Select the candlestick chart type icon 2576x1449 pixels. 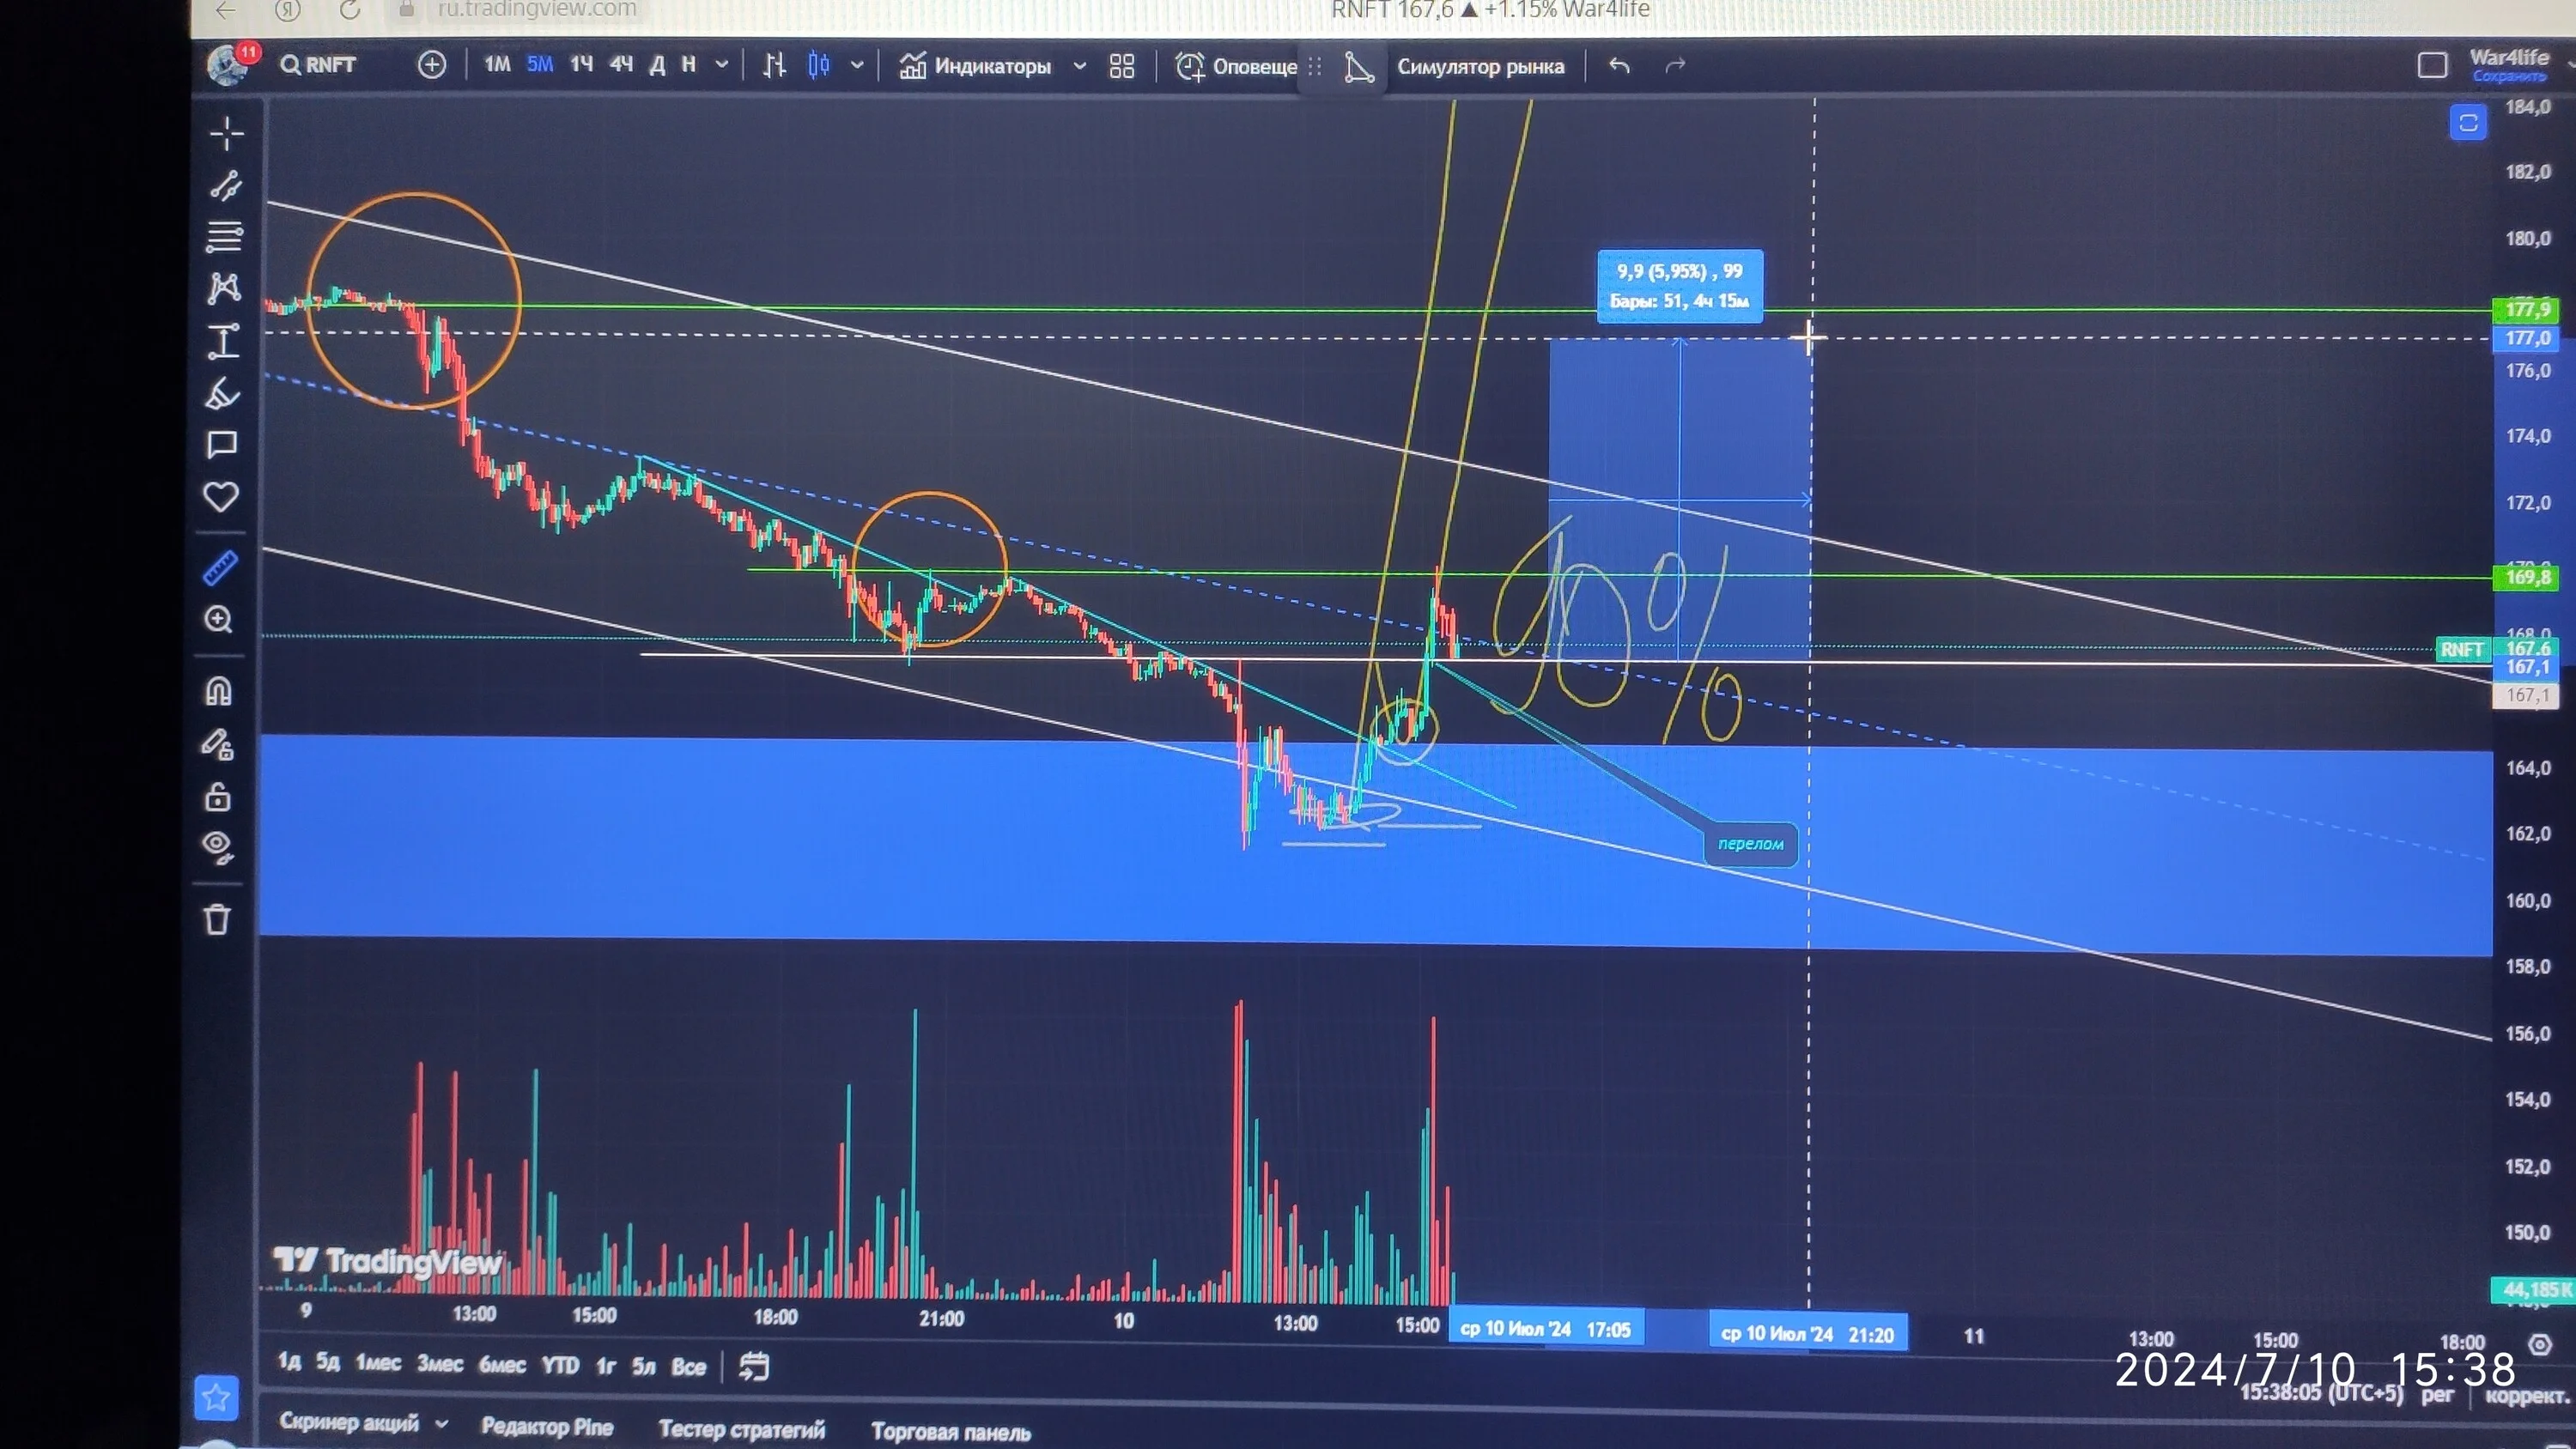click(x=819, y=66)
